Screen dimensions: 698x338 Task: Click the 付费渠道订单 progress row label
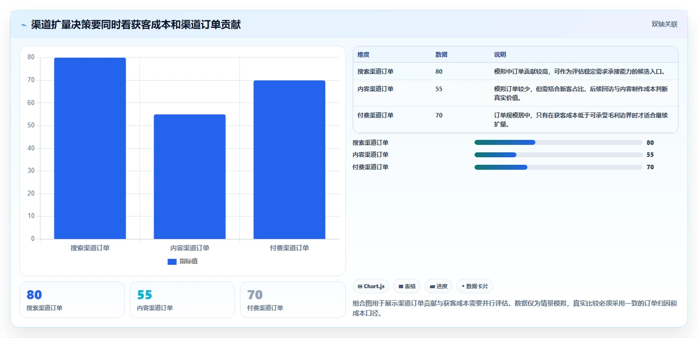[370, 167]
